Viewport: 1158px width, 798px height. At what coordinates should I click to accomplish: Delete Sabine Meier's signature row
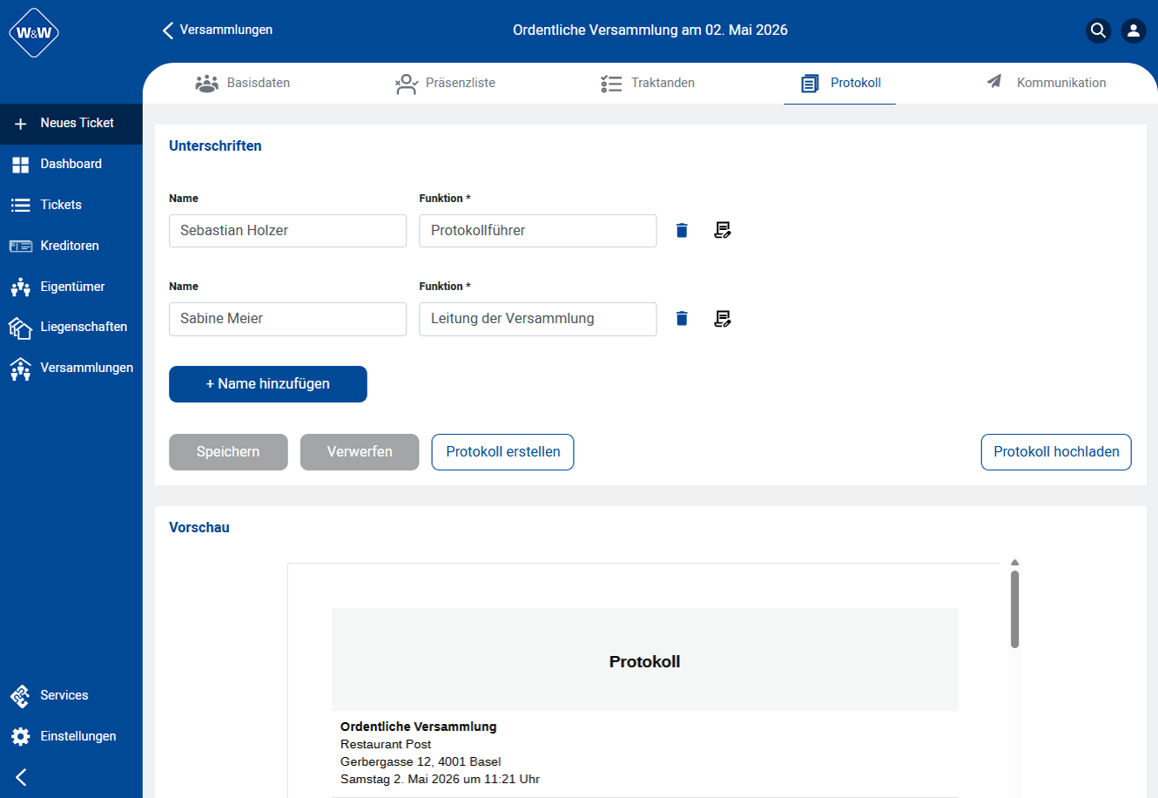(682, 319)
